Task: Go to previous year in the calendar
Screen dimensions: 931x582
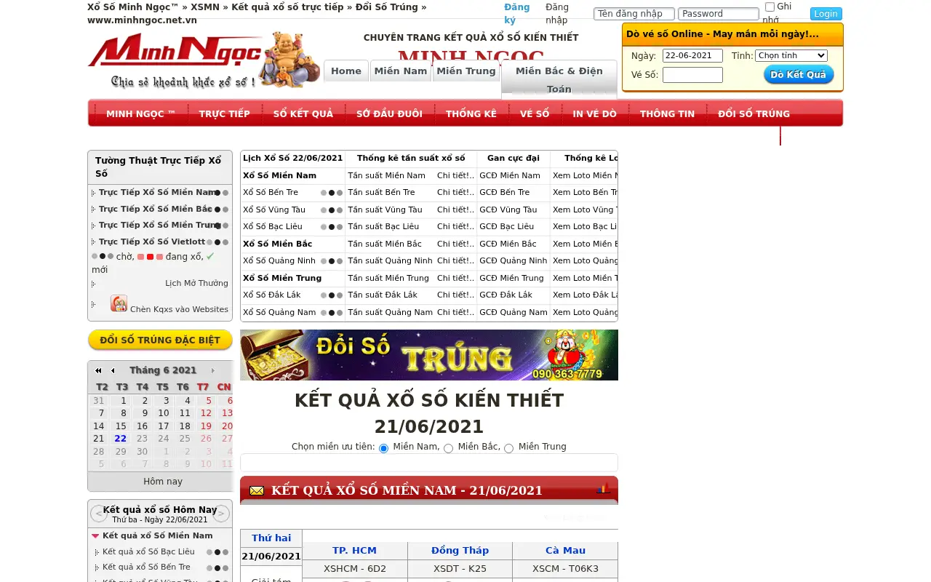Action: point(98,370)
